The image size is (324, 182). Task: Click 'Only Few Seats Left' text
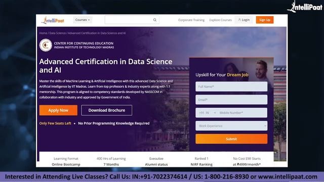(x=55, y=123)
